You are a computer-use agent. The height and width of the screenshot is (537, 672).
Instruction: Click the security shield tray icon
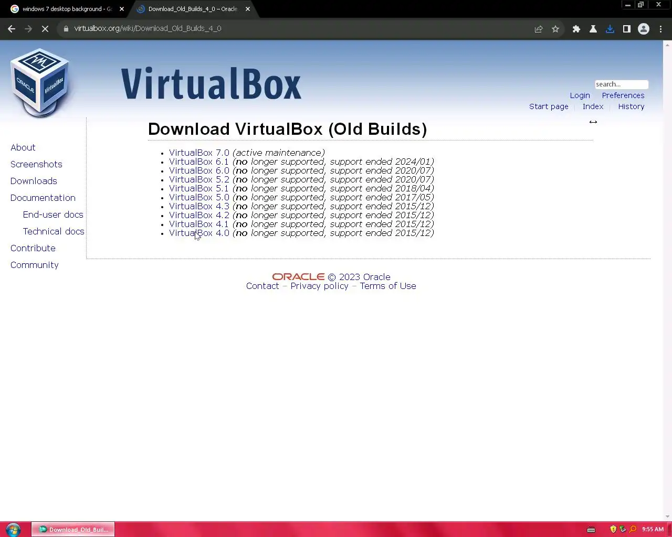[613, 529]
